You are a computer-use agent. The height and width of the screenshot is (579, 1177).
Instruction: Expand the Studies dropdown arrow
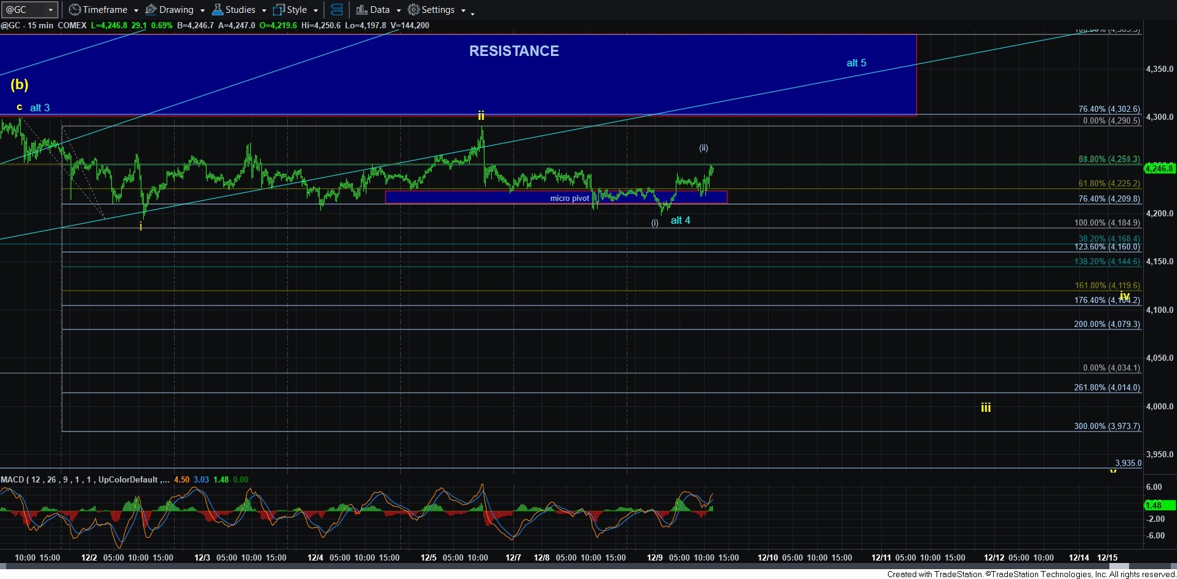(x=264, y=10)
